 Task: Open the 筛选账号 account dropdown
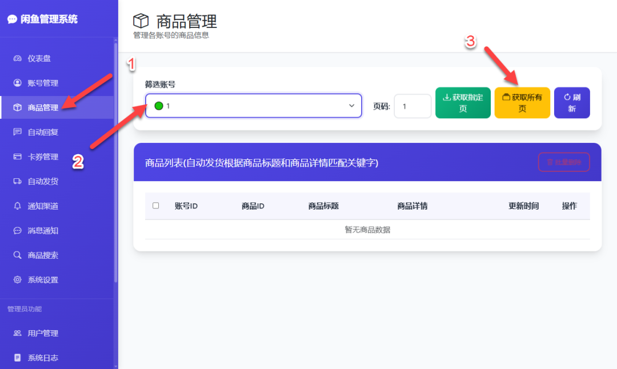click(x=253, y=106)
